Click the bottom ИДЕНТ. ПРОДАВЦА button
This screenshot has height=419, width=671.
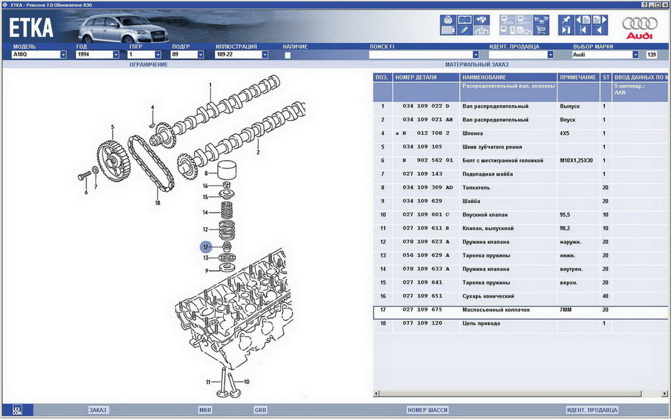[x=593, y=410]
